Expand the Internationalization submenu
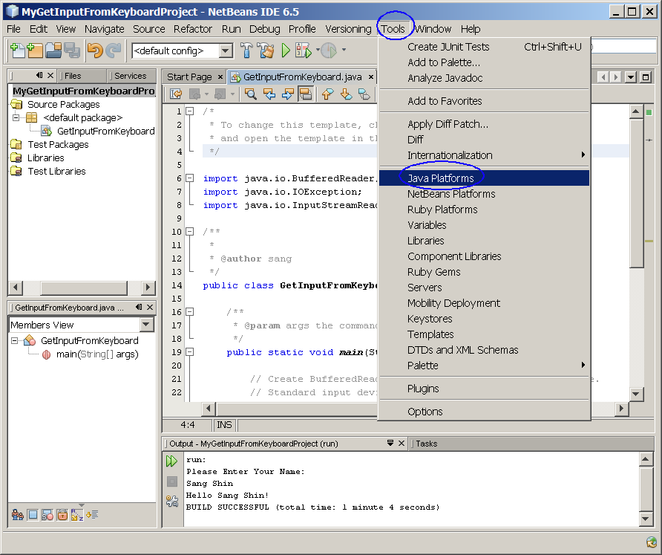Viewport: 662px width, 555px height. pos(484,155)
